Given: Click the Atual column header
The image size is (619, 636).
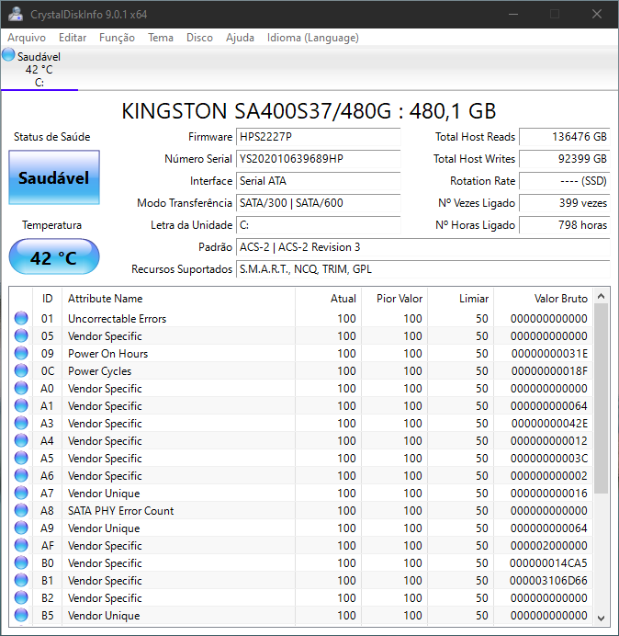Looking at the screenshot, I should [x=329, y=299].
